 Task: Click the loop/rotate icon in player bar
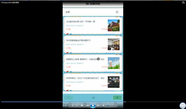[x=77, y=105]
